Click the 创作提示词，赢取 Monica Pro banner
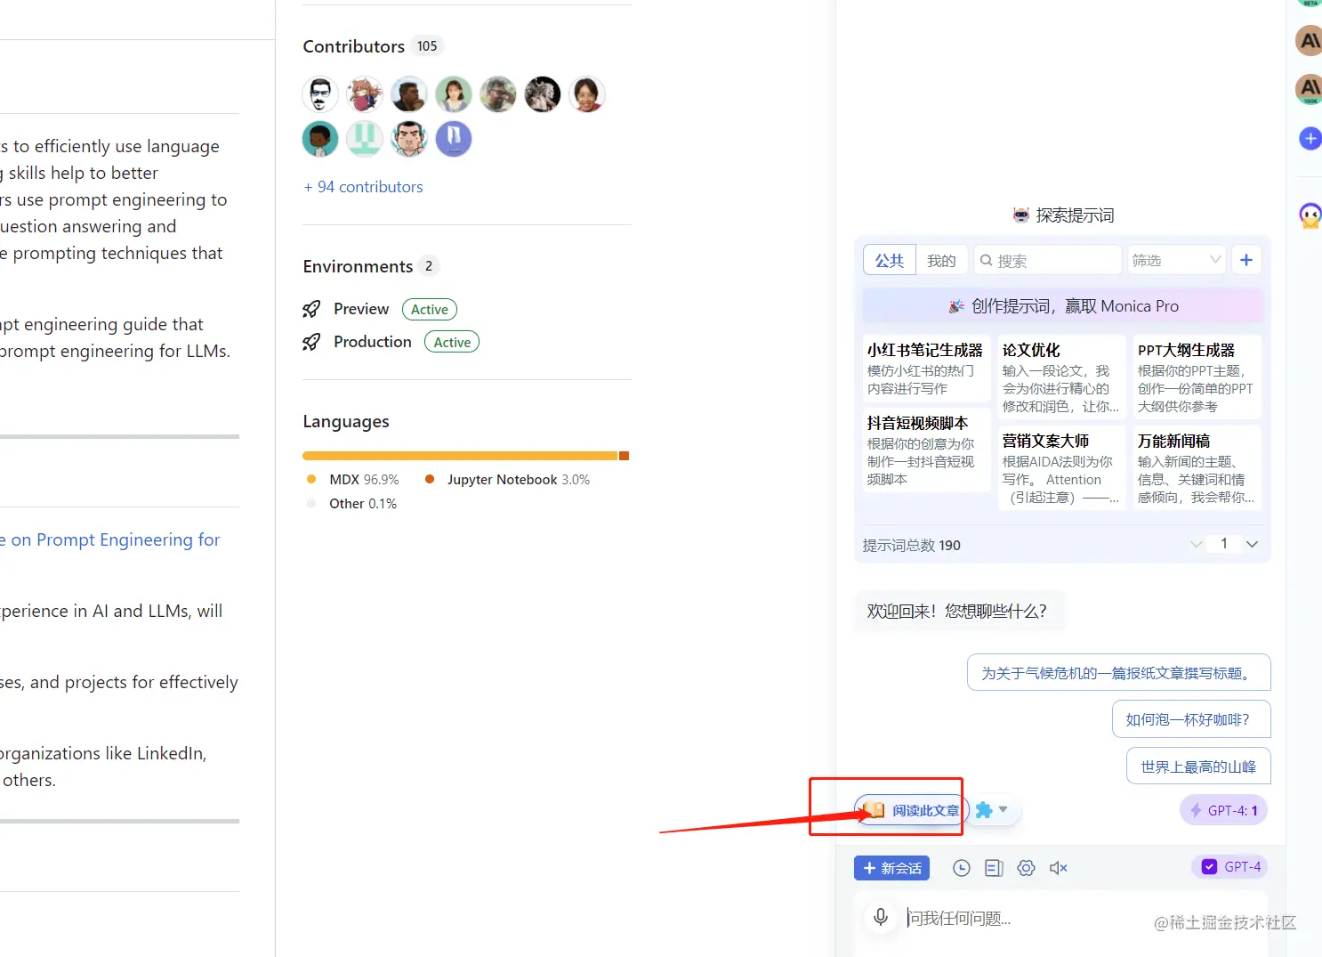This screenshot has height=957, width=1322. click(x=1063, y=306)
